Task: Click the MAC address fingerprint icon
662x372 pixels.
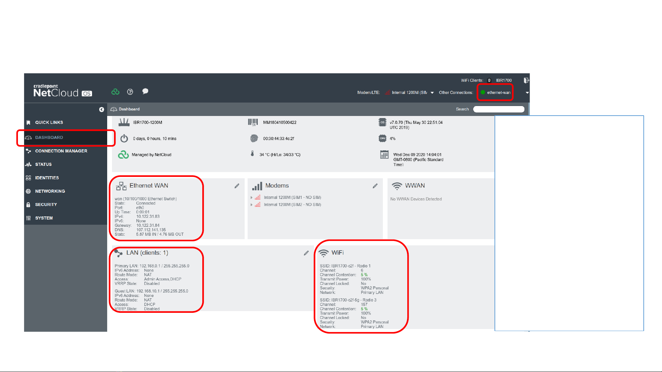Action: pyautogui.click(x=254, y=138)
